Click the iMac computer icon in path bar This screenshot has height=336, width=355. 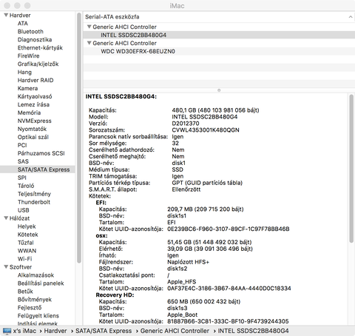pyautogui.click(x=7, y=331)
